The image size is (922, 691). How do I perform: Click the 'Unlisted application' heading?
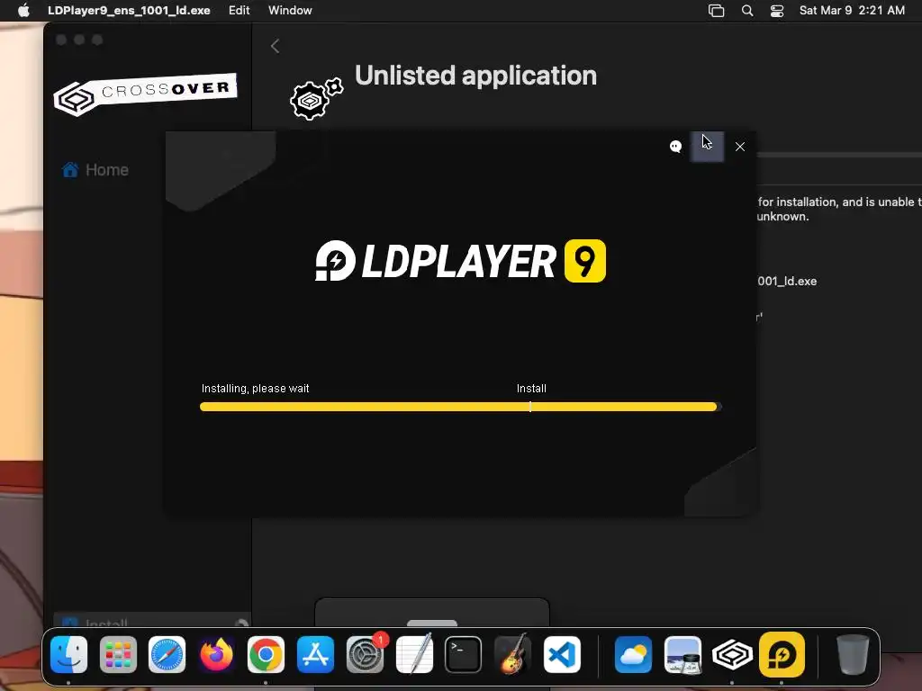pyautogui.click(x=475, y=76)
